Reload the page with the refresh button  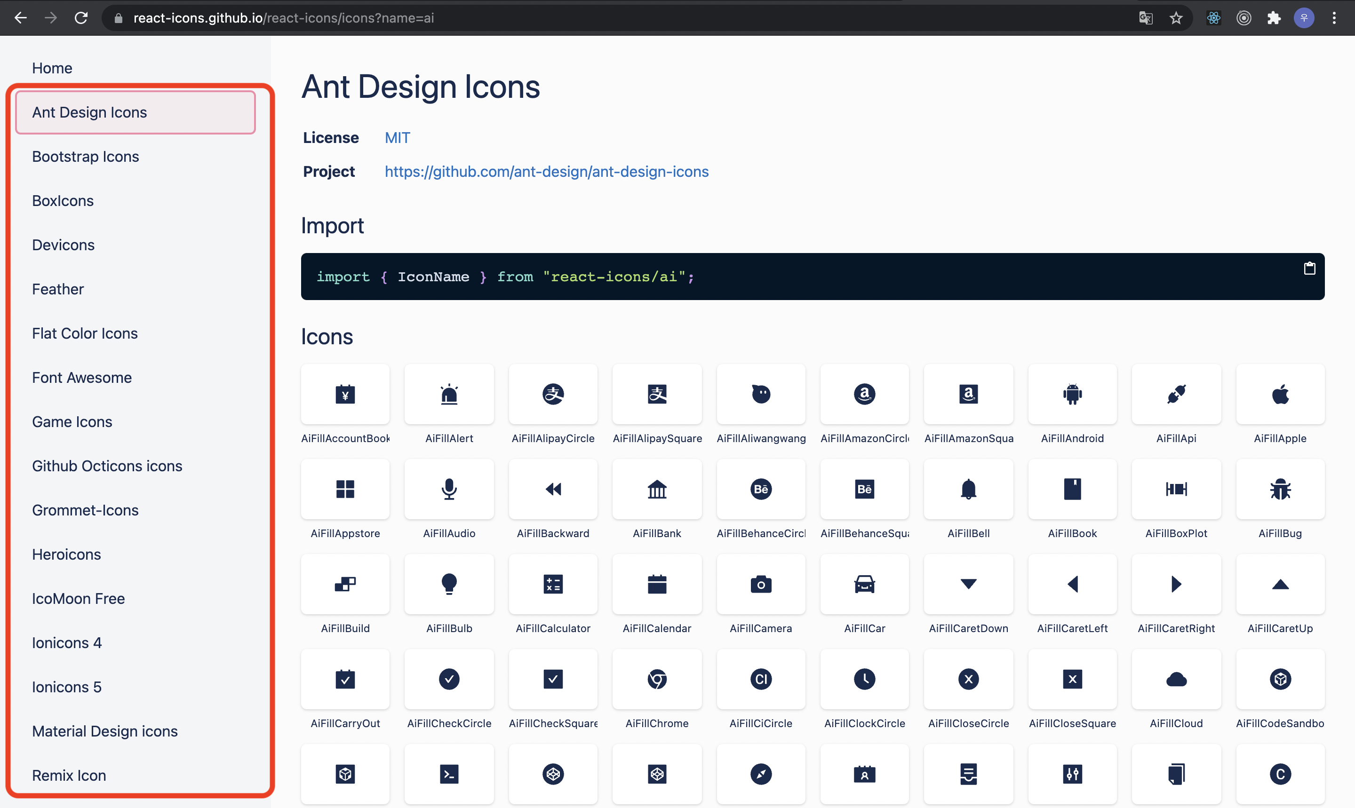(81, 18)
